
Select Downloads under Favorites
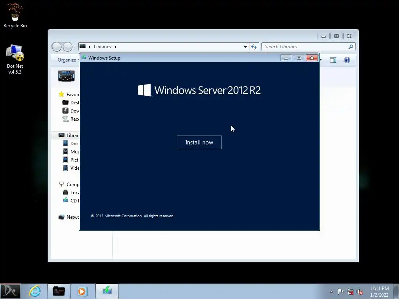pyautogui.click(x=71, y=111)
